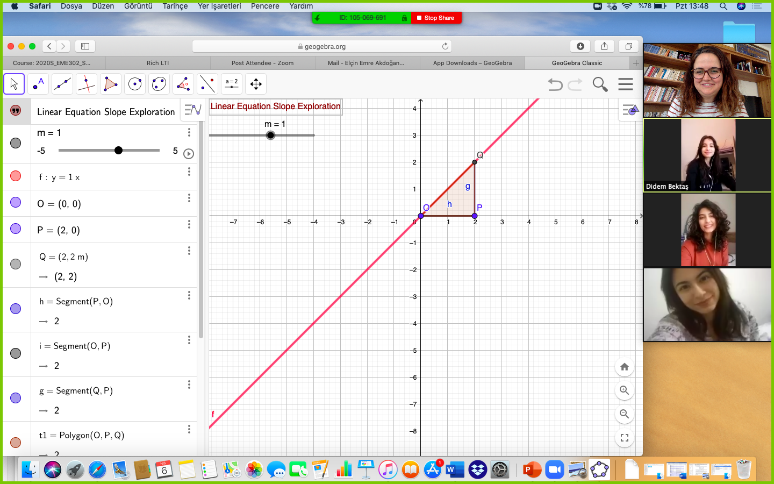Select the Point tool
The image size is (774, 484).
coord(38,84)
